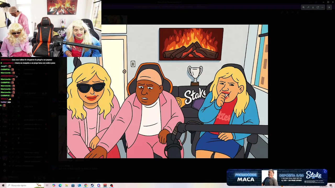Open the notification center icon in system tray
The width and height of the screenshot is (335, 188).
[x=331, y=185]
